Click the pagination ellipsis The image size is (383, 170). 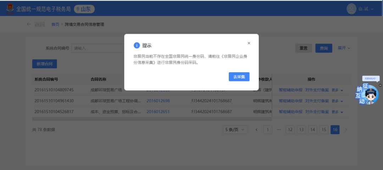279,130
